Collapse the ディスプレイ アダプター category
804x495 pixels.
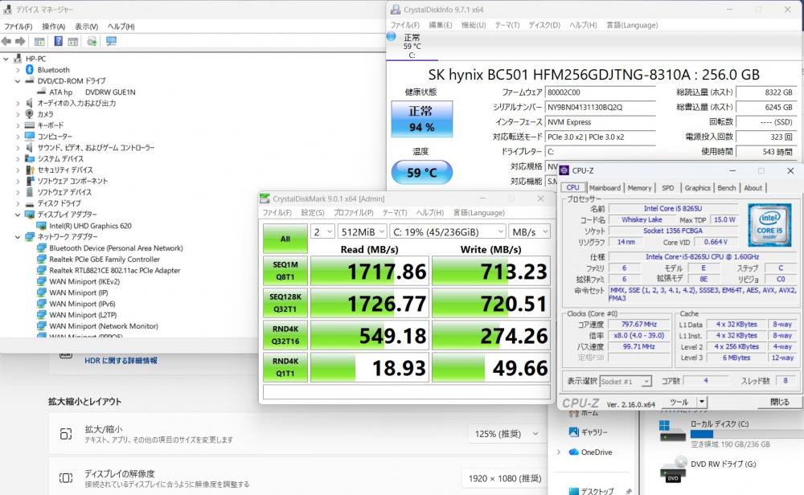(x=18, y=215)
